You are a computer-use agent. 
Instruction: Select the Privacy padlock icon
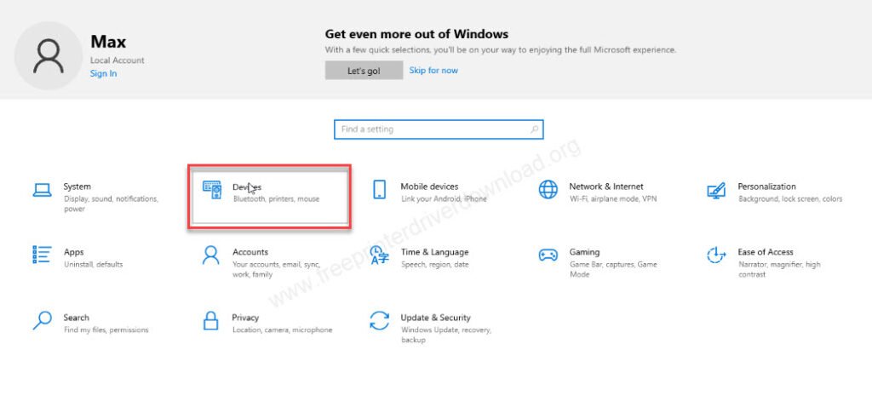[211, 321]
